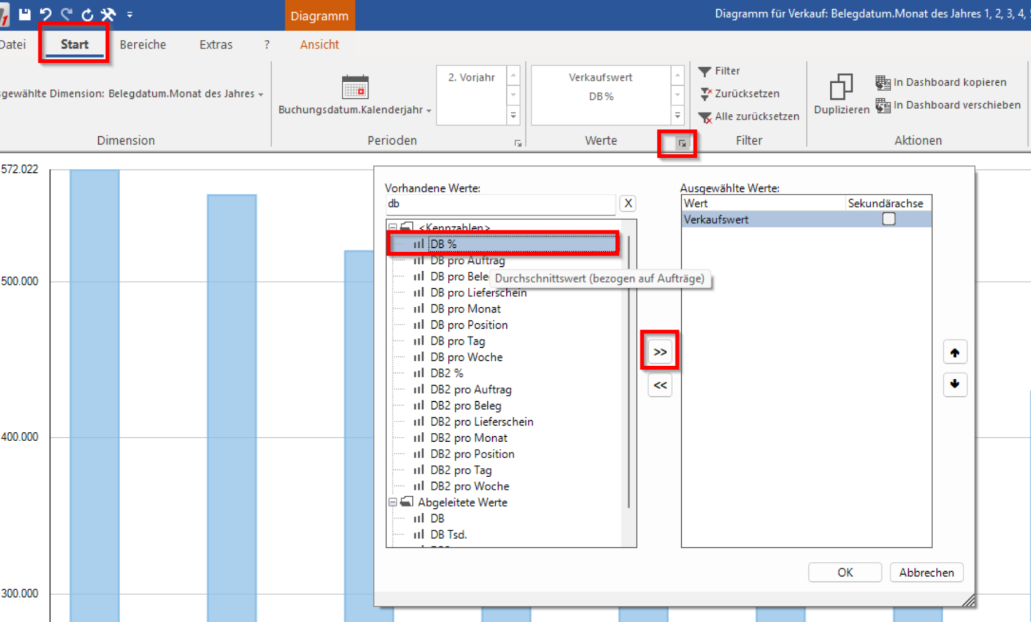Viewport: 1031px width, 622px height.
Task: Click the tools wrench icon in the title bar
Action: 108,14
